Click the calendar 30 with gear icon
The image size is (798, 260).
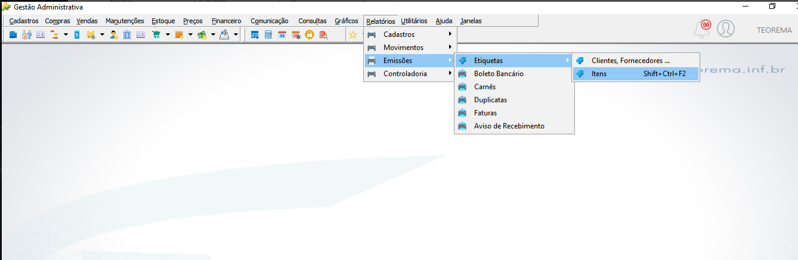point(296,35)
